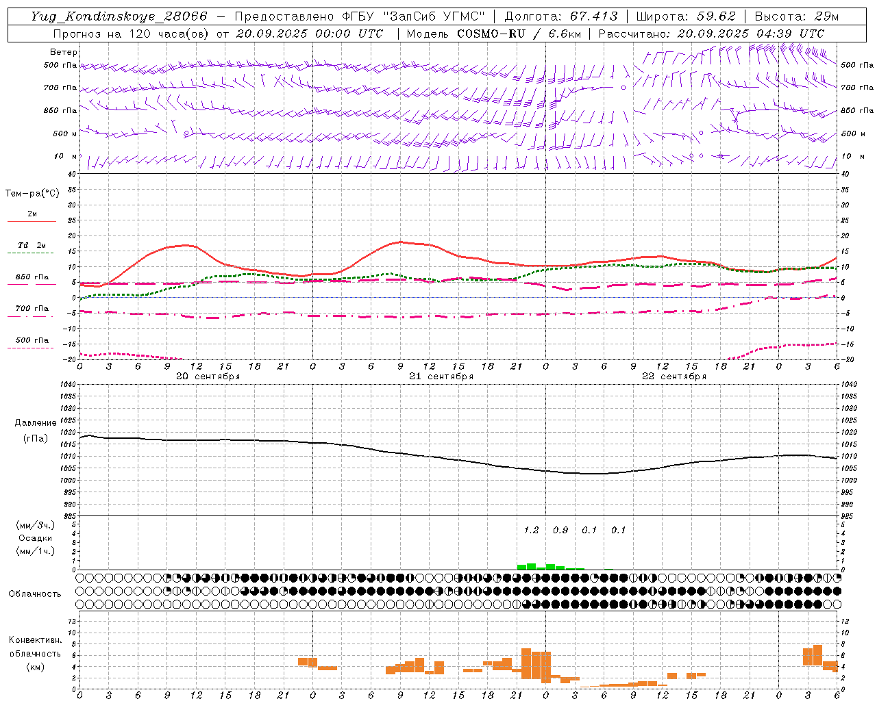Screen dimensions: 877x701
Task: Click the (мм/1ч.) precipitation unit label
Action: [x=36, y=551]
